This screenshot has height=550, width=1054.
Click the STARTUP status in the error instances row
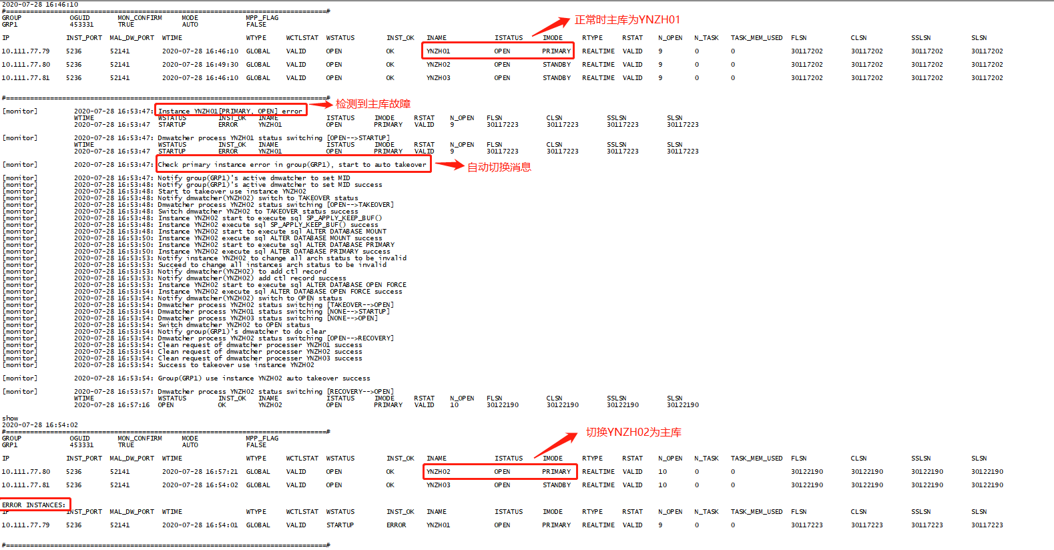[340, 525]
